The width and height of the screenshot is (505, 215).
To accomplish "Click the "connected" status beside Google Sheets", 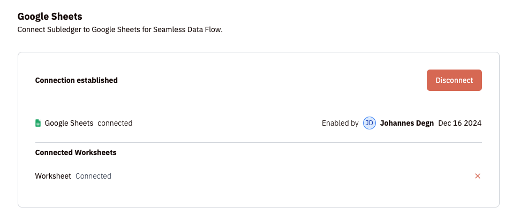I will [x=115, y=123].
